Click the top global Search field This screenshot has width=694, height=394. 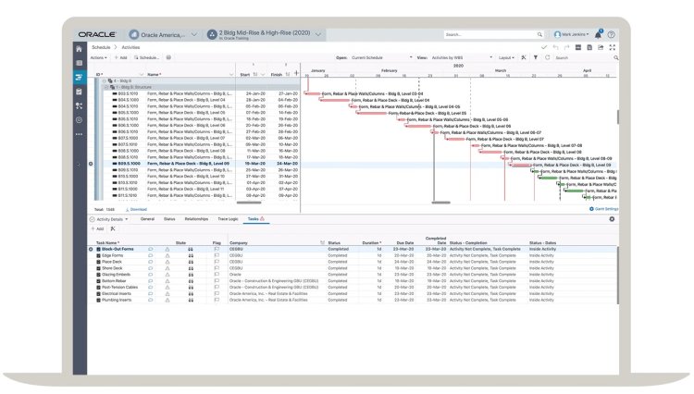click(490, 34)
